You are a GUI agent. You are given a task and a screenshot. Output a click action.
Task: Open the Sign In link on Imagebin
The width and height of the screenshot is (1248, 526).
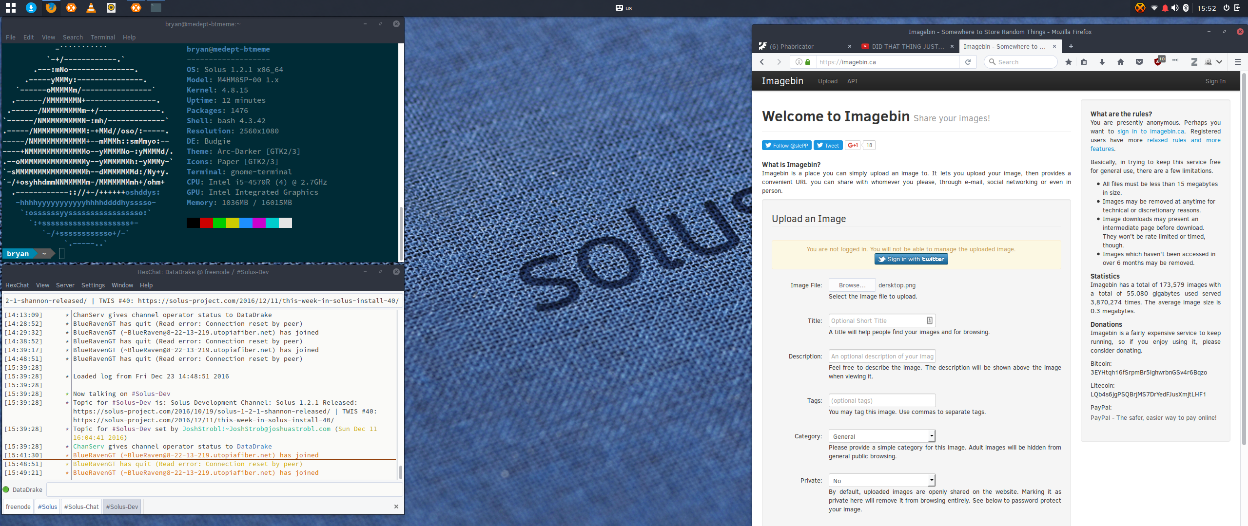(x=1215, y=81)
